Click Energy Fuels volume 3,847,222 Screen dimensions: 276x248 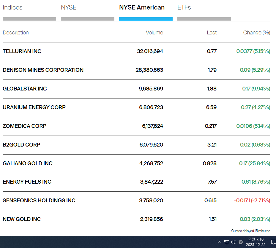coord(152,182)
